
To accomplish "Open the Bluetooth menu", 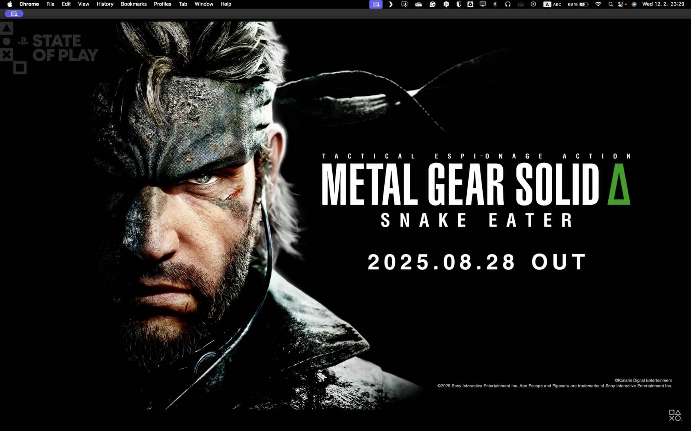I will [495, 4].
